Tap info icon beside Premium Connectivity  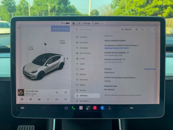(x=124, y=59)
